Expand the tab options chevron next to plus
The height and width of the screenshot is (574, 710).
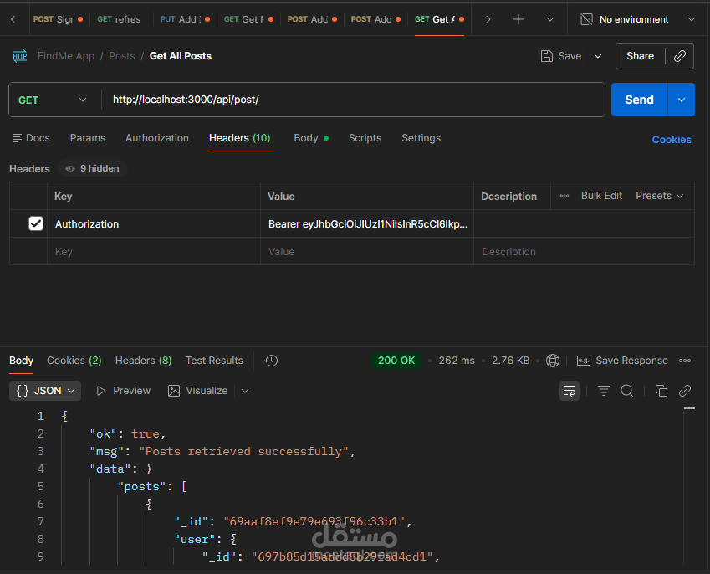click(549, 19)
